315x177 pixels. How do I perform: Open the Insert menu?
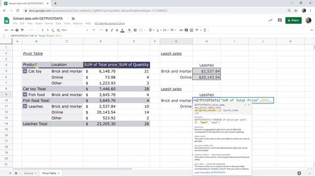(x=38, y=24)
